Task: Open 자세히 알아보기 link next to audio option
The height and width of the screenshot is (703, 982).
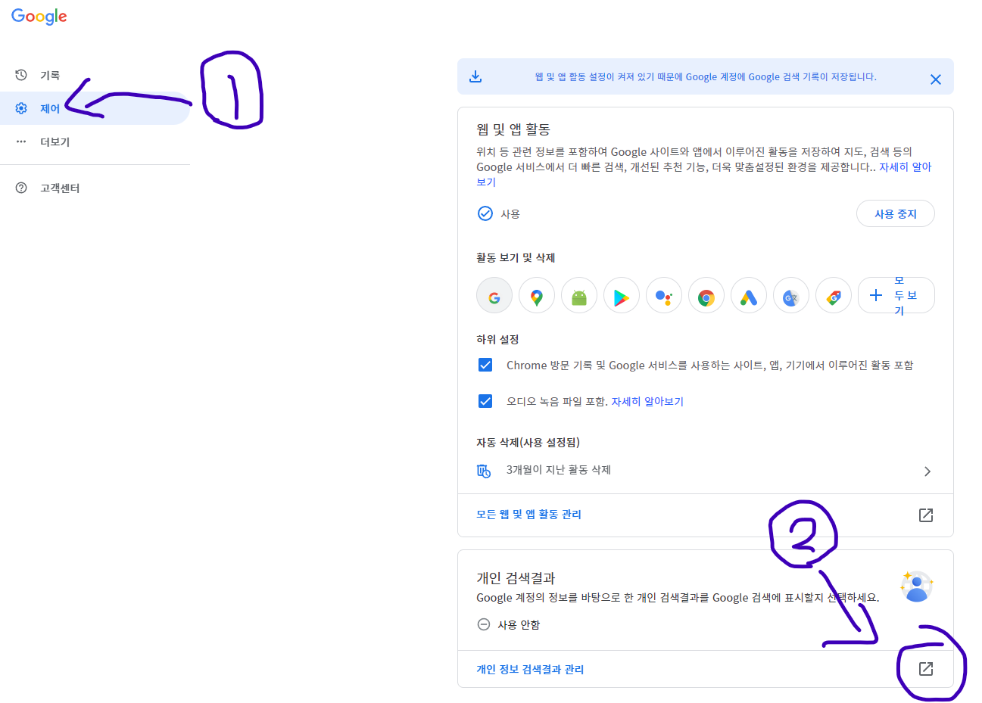Action: [x=647, y=402]
